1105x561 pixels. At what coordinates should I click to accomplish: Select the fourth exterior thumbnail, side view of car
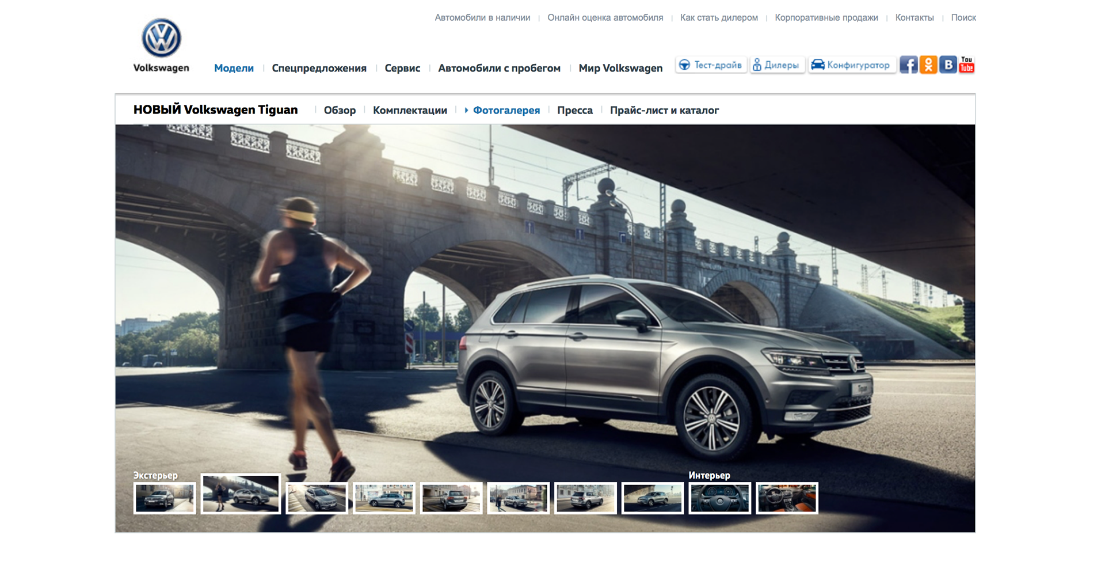[384, 498]
